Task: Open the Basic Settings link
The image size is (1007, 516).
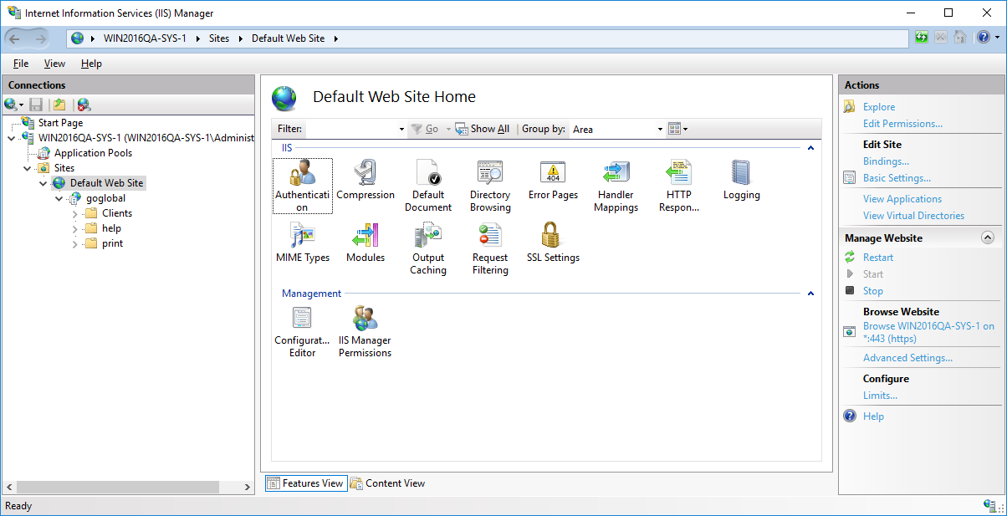Action: click(897, 178)
